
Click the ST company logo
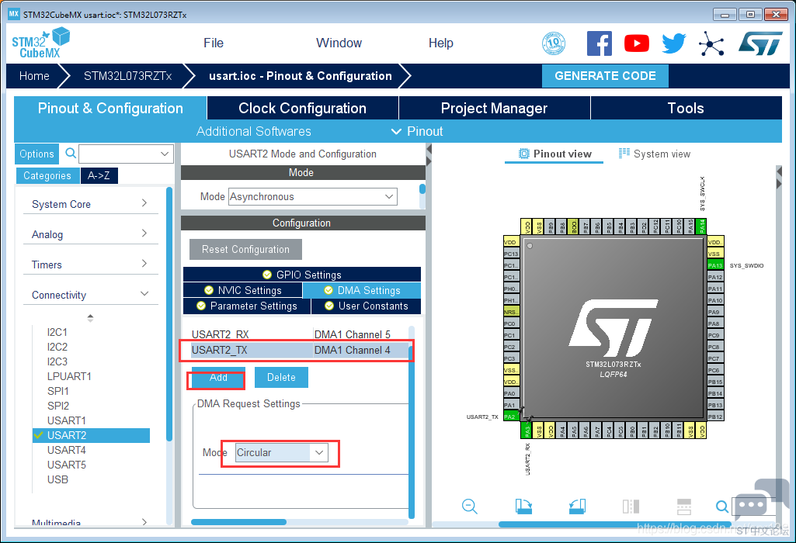tap(760, 43)
